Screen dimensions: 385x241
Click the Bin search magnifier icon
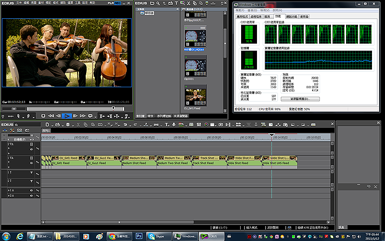(158, 3)
